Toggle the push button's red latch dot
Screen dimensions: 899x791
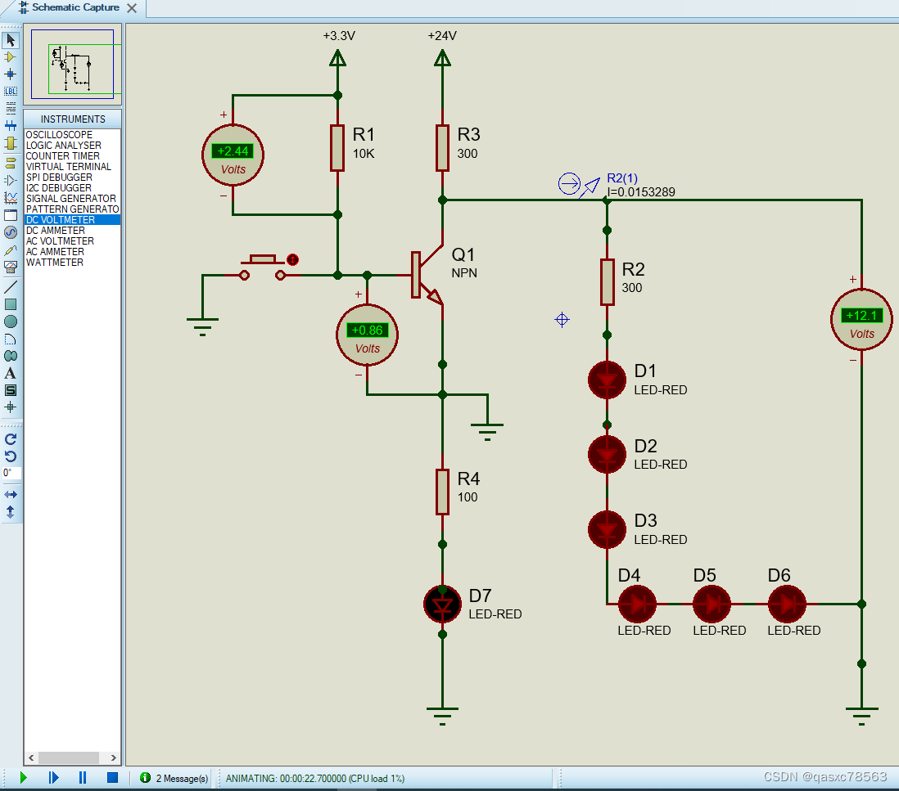pyautogui.click(x=292, y=260)
